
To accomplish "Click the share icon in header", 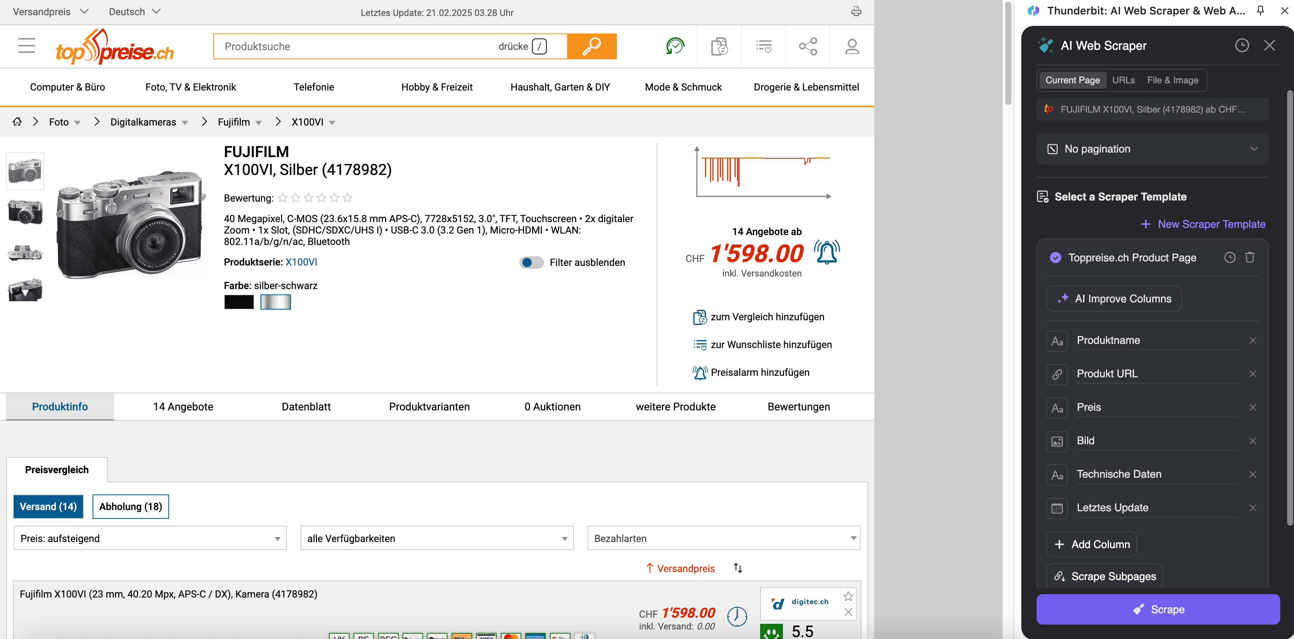I will point(808,46).
